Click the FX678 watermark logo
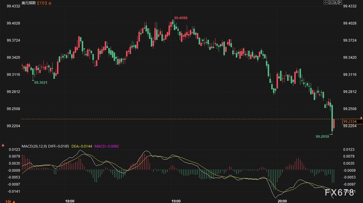The image size is (363, 203). click(339, 193)
